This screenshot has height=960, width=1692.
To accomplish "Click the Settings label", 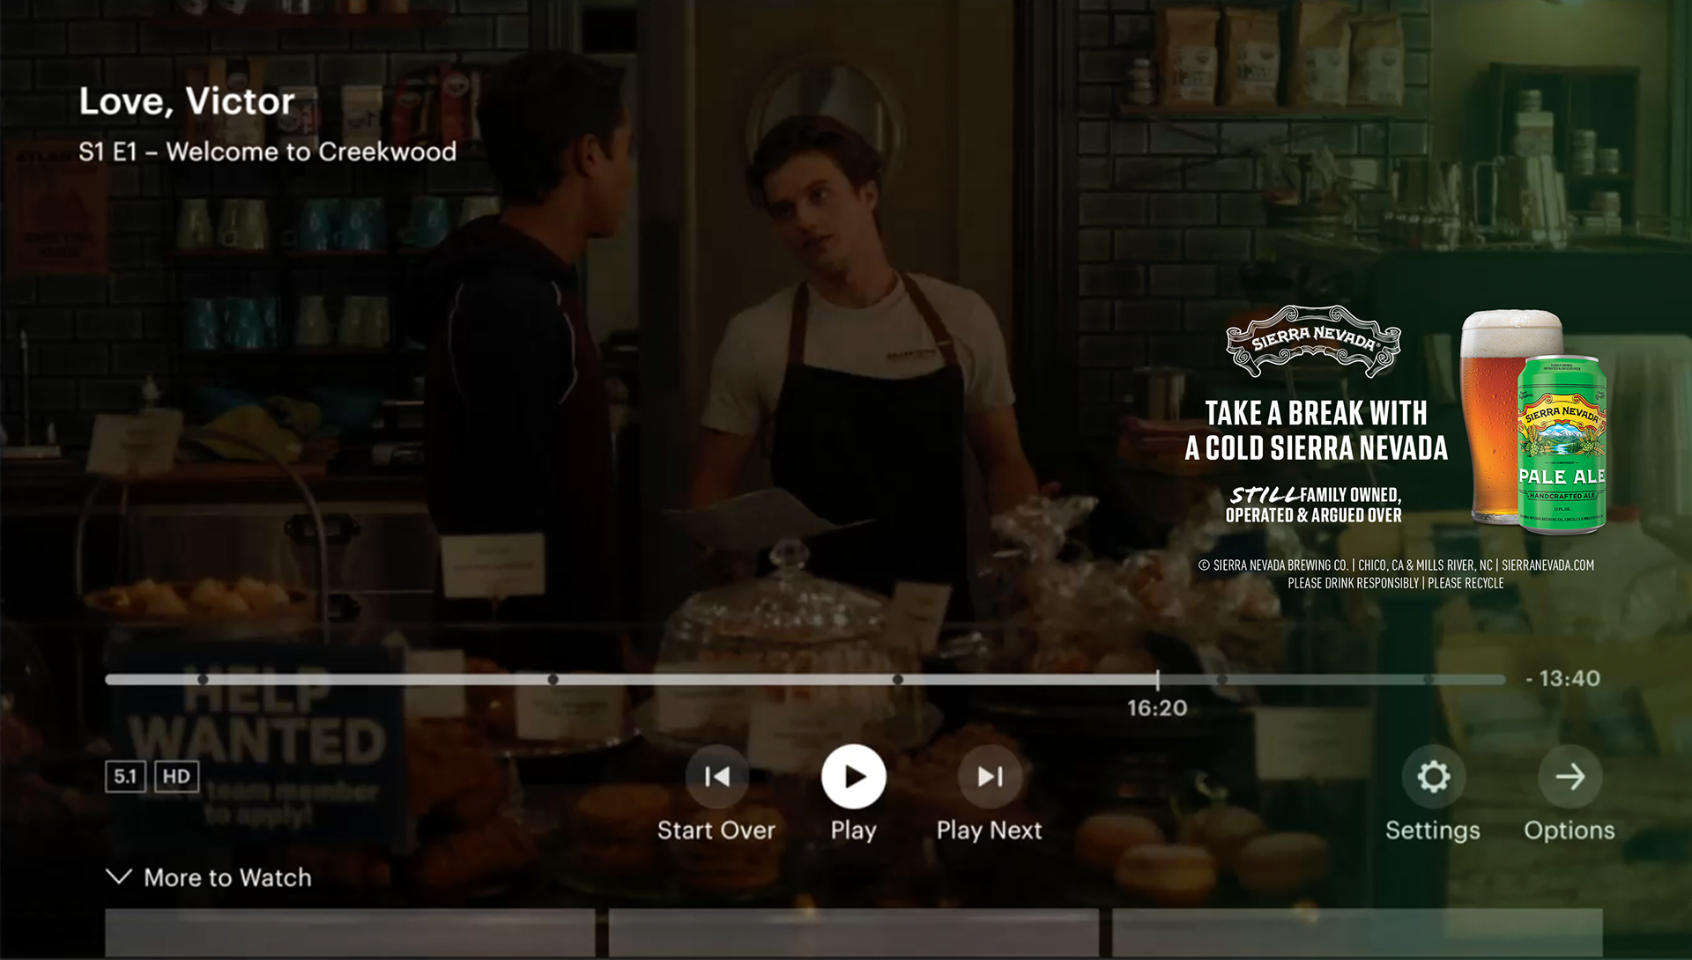I will point(1433,830).
